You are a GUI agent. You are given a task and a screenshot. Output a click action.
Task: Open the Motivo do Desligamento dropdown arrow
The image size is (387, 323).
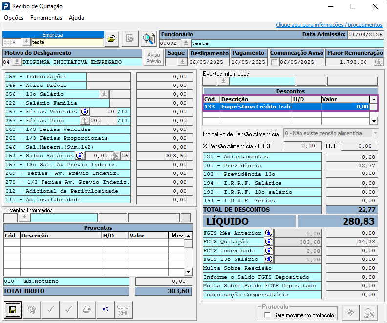point(17,62)
